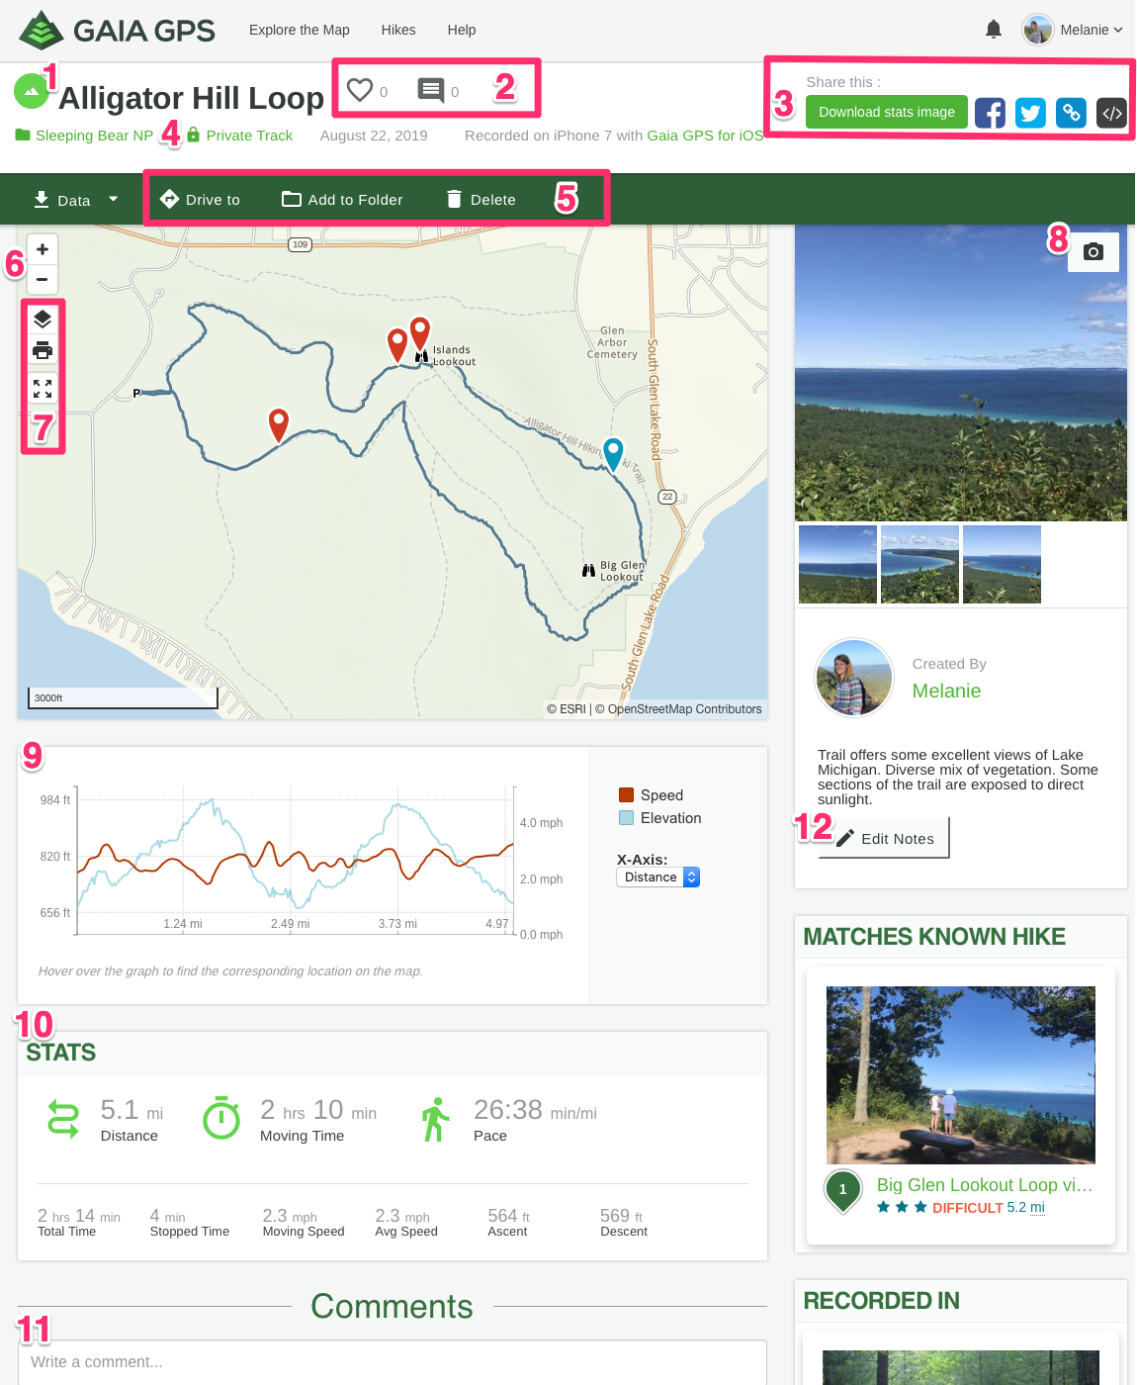This screenshot has width=1137, height=1385.
Task: Change the X-Axis from Distance dropdown
Action: pyautogui.click(x=657, y=877)
